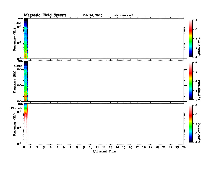This screenshot has width=219, height=169.
Task: Click the color scale bar beside dD/dt panel
Action: [x=191, y=81]
